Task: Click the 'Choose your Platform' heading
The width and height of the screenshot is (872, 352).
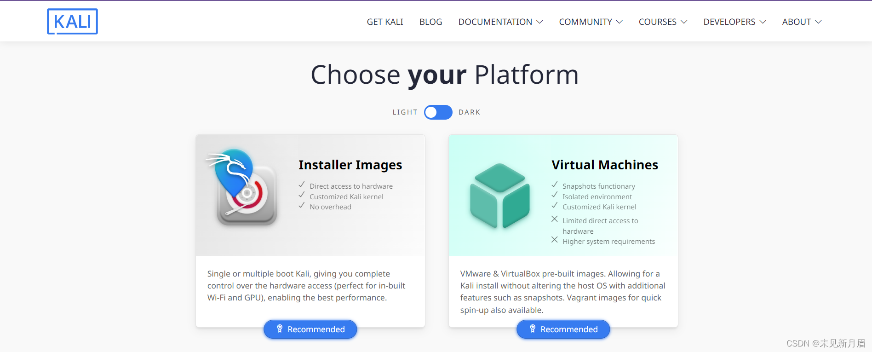Action: coord(444,75)
